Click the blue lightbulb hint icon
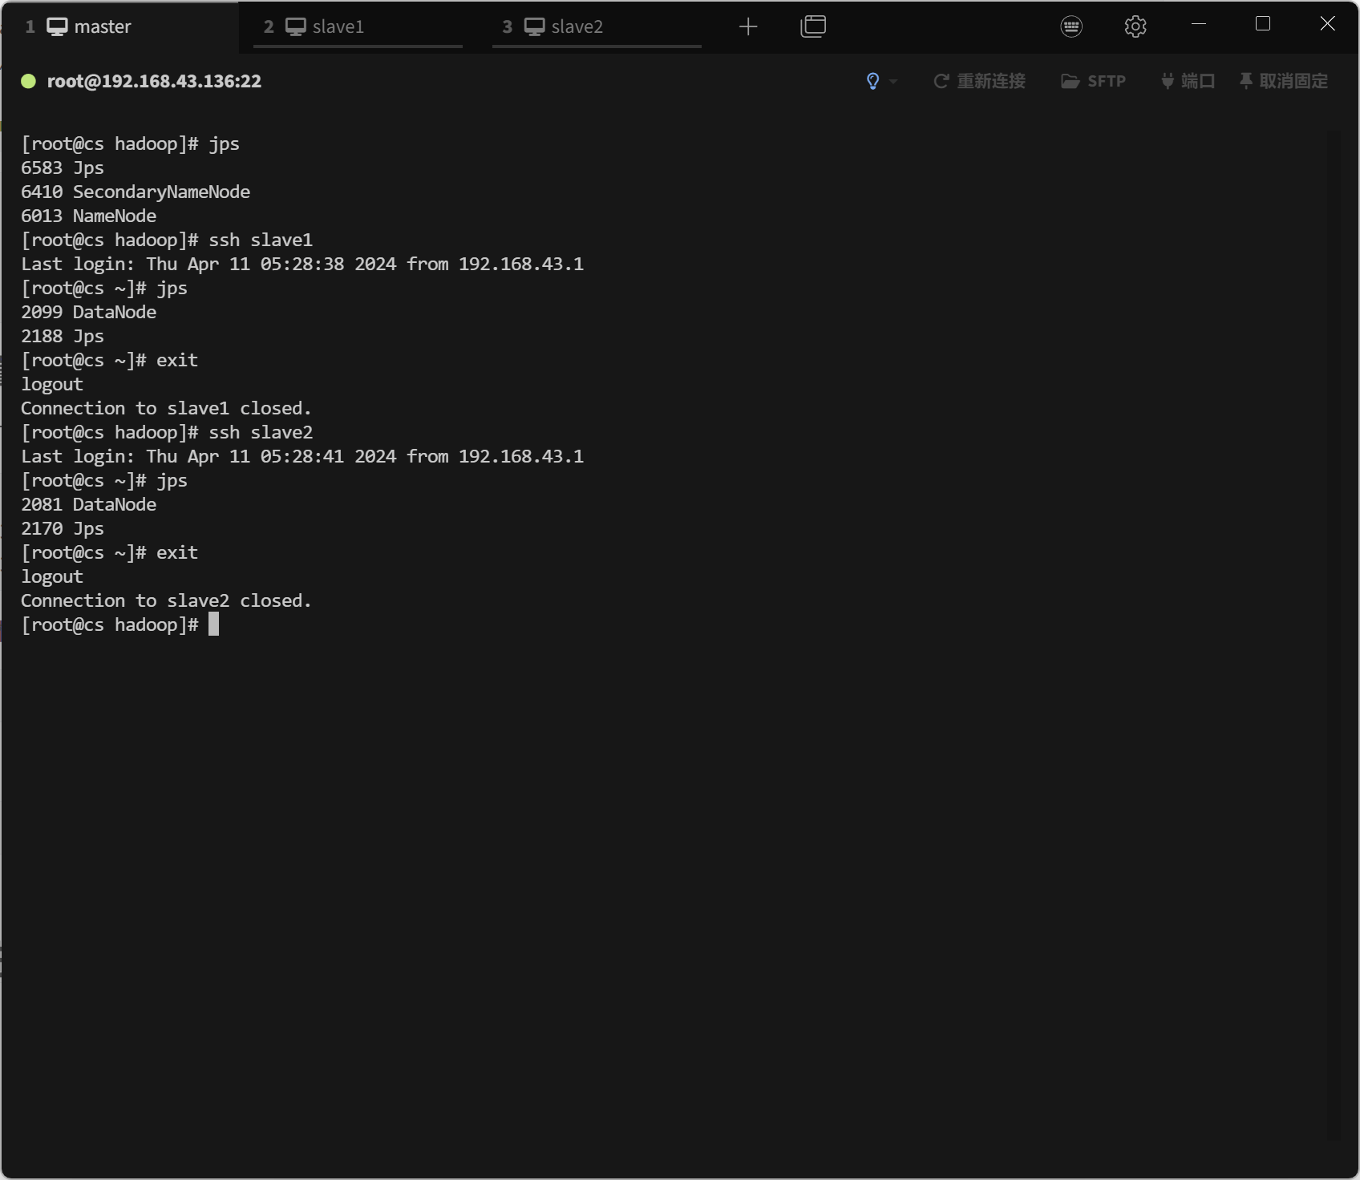This screenshot has height=1180, width=1360. coord(872,81)
